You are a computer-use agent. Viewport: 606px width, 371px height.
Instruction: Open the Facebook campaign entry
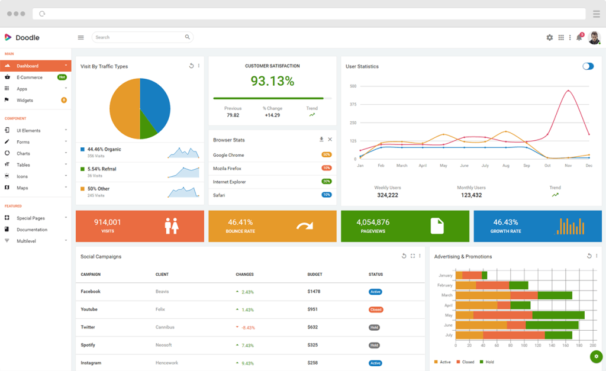tap(92, 291)
